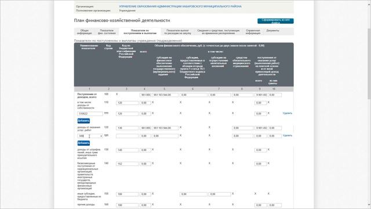371x209 pixels.
Task: Click row 140 total field 0.00
Action: pos(146,164)
